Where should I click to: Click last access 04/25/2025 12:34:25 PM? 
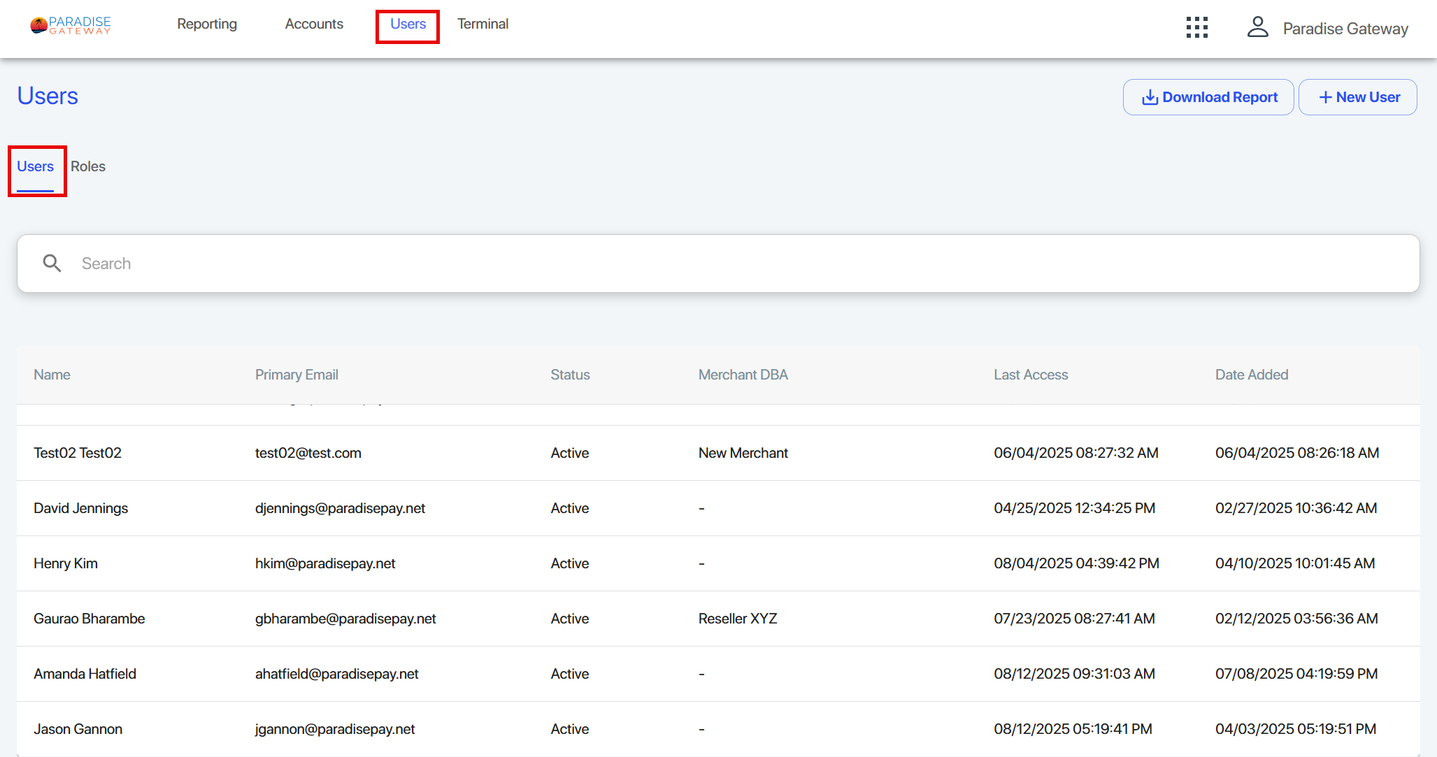pyautogui.click(x=1075, y=508)
